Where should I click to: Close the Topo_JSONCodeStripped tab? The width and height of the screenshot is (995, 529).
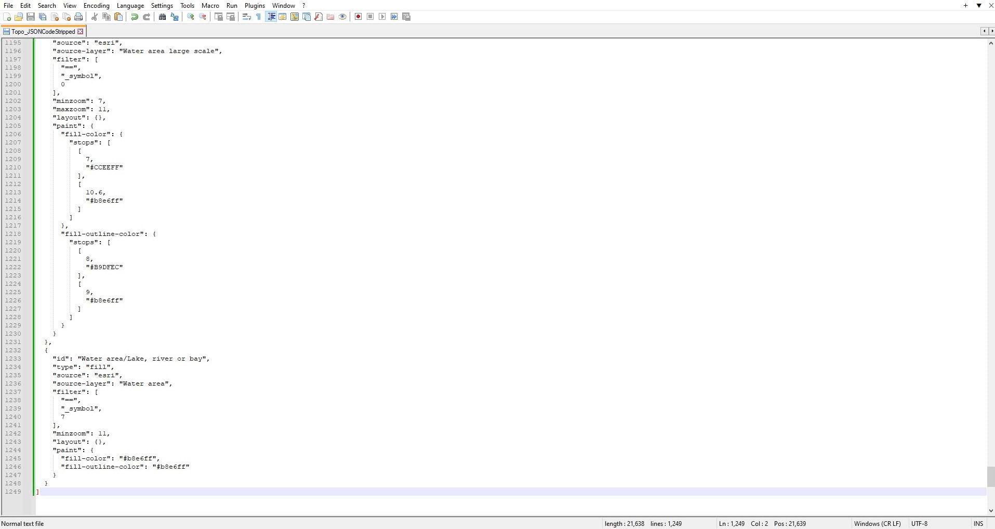coord(81,32)
